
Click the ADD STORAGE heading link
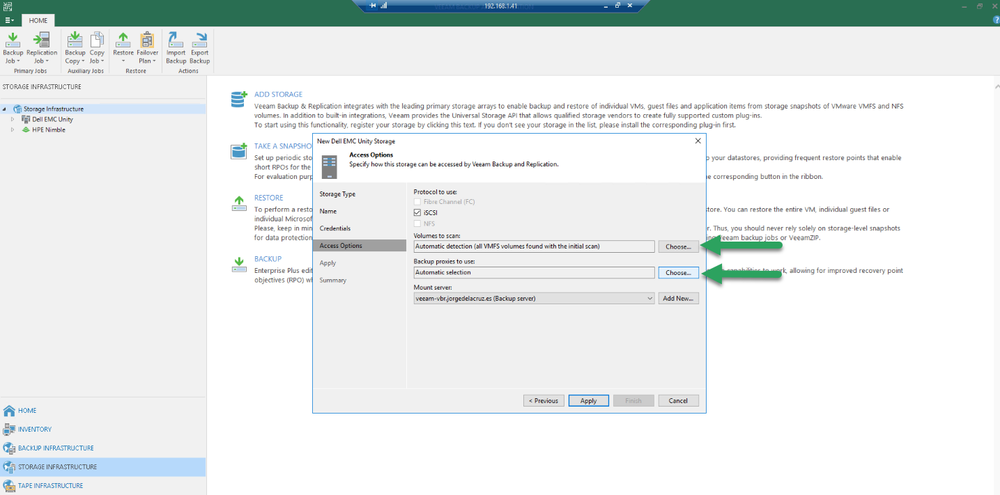279,95
